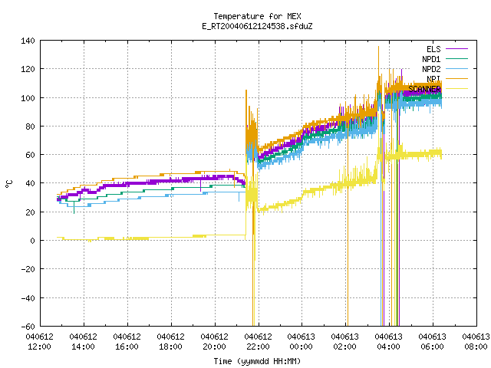
Task: Click the y-axis label -40
Action: [x=28, y=298]
